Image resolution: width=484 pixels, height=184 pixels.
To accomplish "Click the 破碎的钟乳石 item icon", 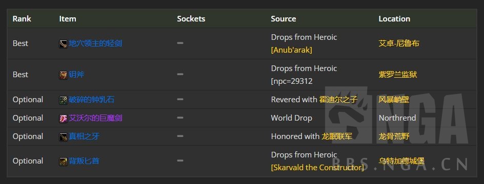I will pos(63,100).
